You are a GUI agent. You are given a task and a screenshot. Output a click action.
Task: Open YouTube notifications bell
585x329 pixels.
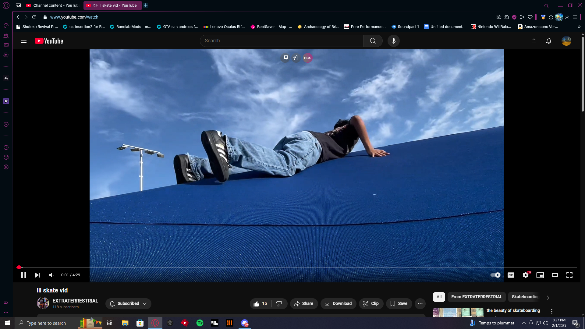coord(548,41)
